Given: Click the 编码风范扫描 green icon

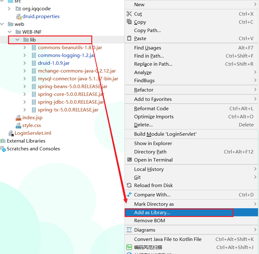Looking at the screenshot, I should tap(129, 247).
